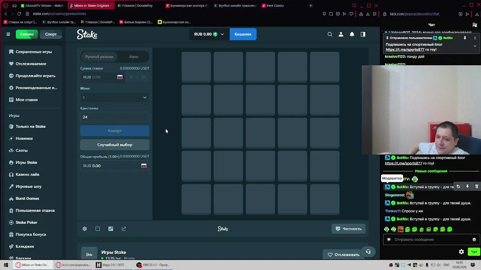This screenshot has height=270, width=481.
Task: Open the Кошелек wallet
Action: [x=243, y=34]
